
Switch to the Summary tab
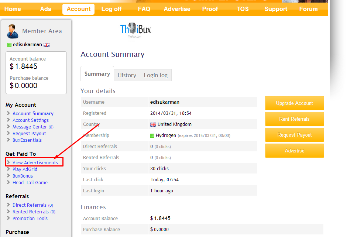click(x=97, y=74)
